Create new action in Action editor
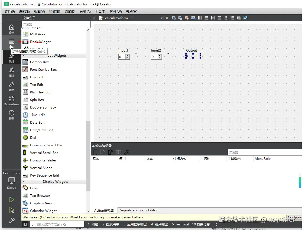 tap(95, 152)
